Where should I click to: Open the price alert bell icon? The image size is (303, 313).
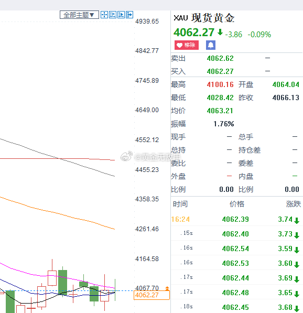click(211, 45)
